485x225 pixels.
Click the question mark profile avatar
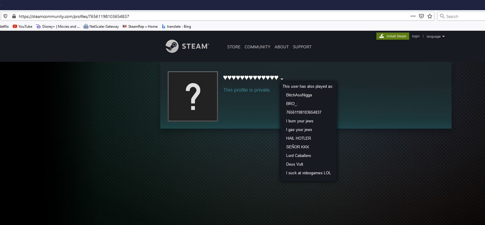tap(193, 96)
